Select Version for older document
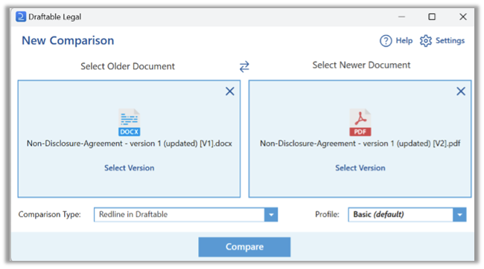 coord(129,168)
